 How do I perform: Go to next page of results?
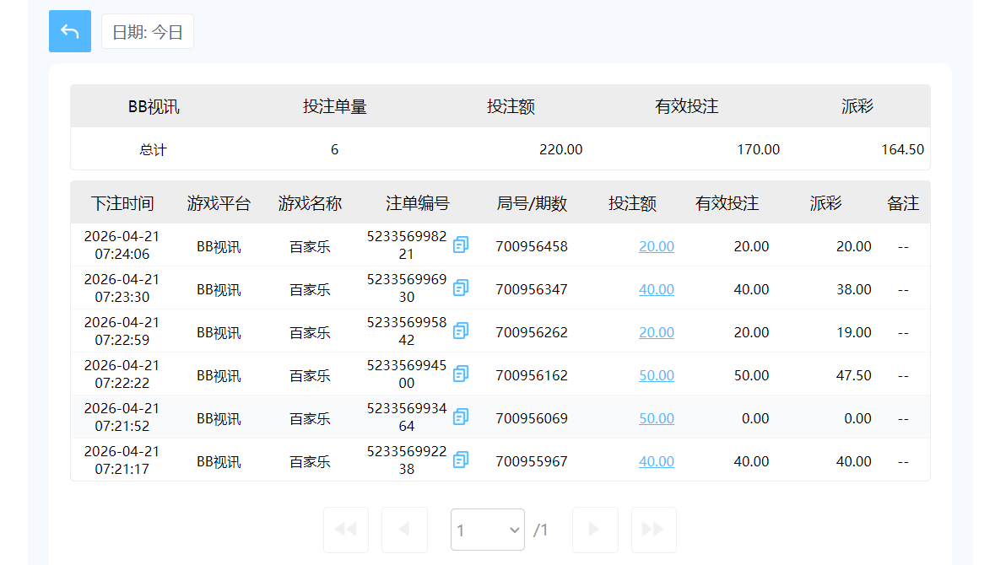click(x=595, y=530)
